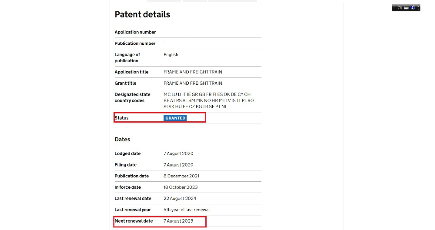The image size is (435, 230).
Task: Open language bar help question mark
Action: (413, 7)
